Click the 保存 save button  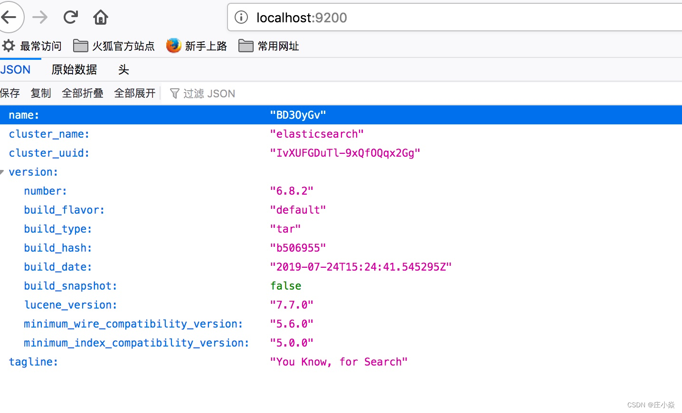10,93
